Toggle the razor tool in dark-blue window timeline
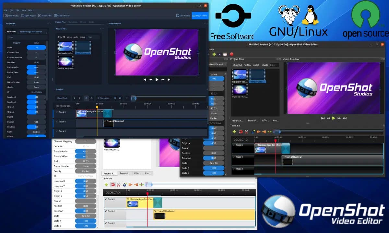This screenshot has height=233, width=389. 91,98
